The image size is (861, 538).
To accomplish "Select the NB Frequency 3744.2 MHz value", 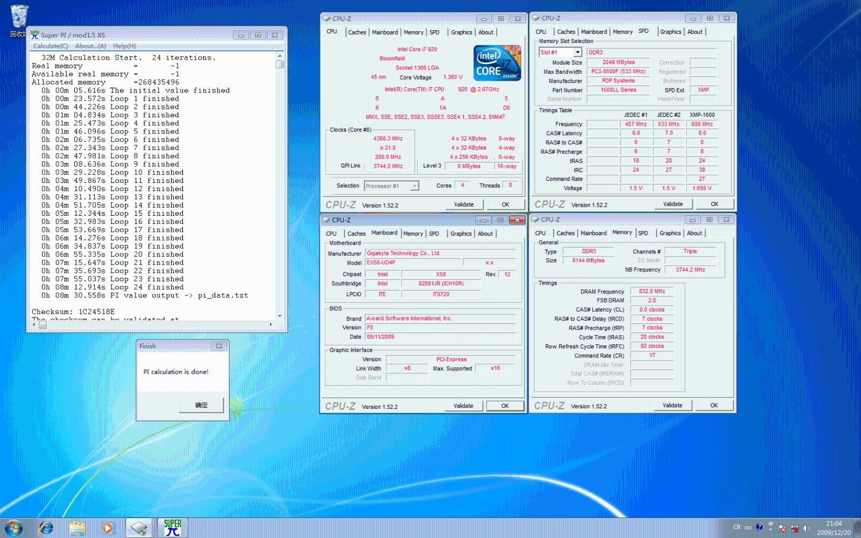I will pos(690,270).
